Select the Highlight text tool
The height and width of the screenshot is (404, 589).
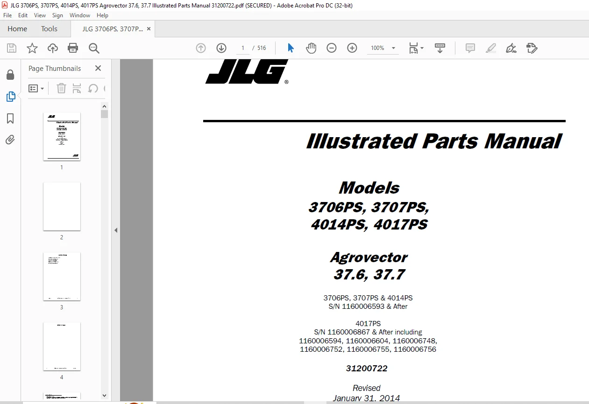(491, 48)
